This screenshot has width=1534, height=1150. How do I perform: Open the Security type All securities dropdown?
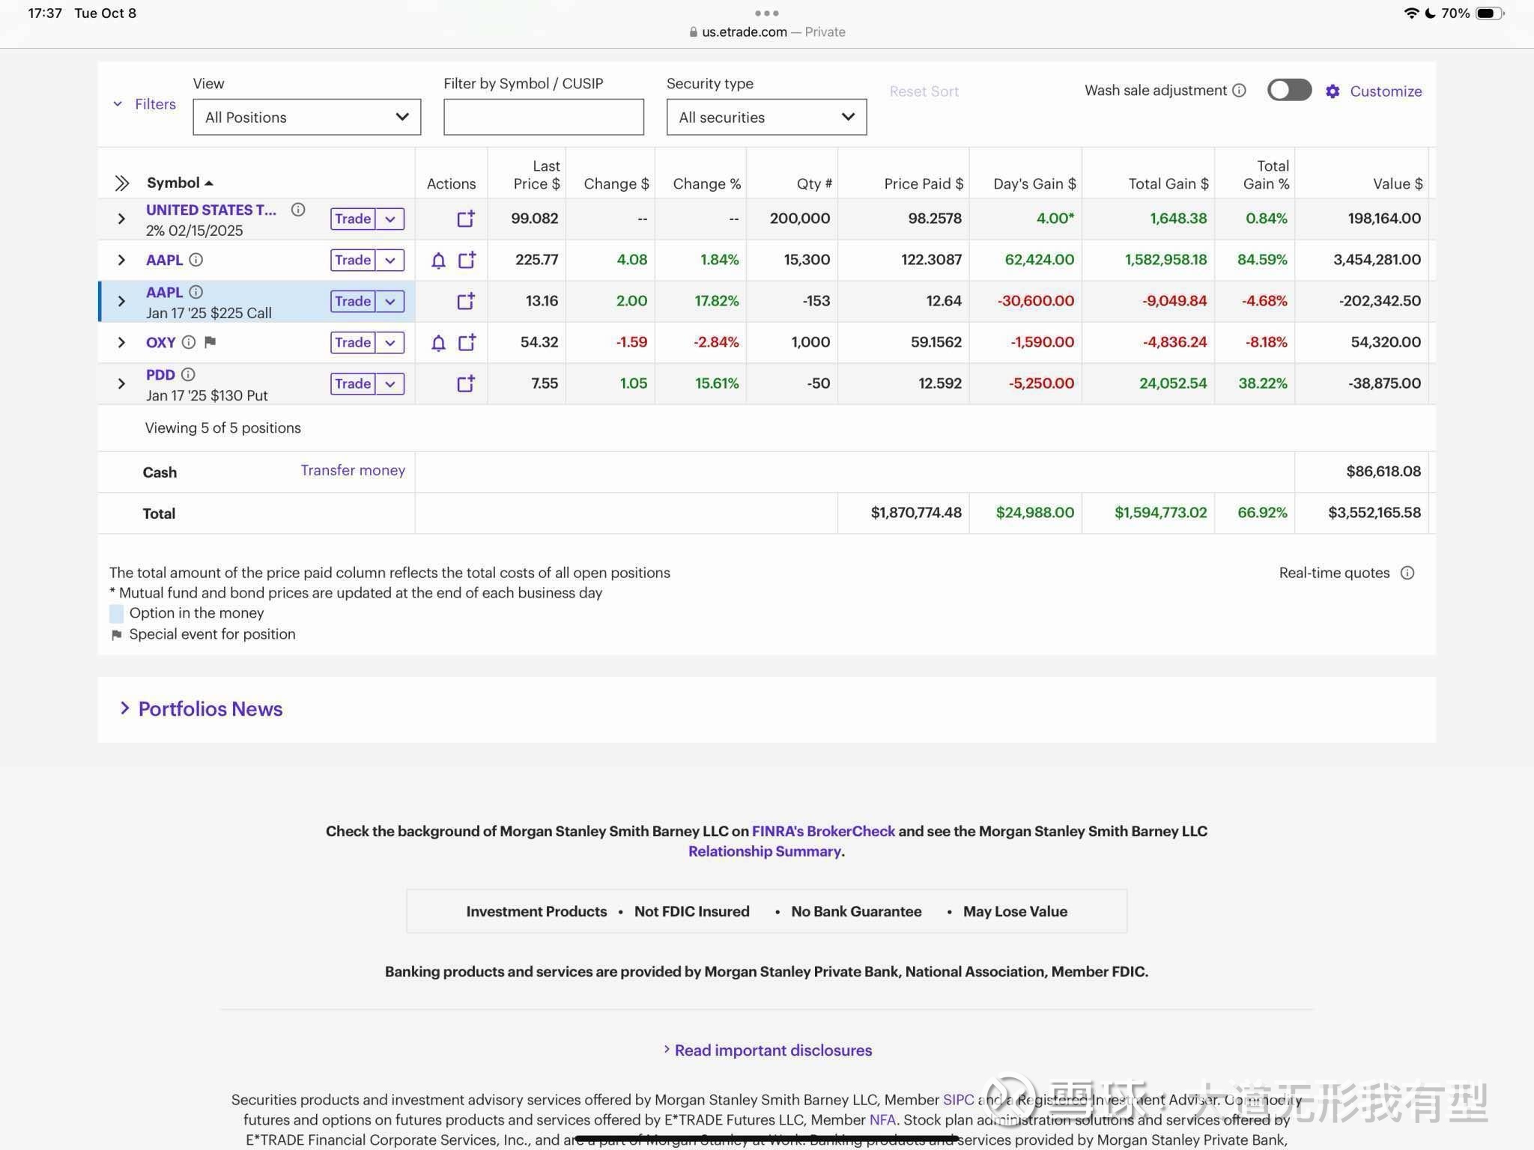point(766,117)
